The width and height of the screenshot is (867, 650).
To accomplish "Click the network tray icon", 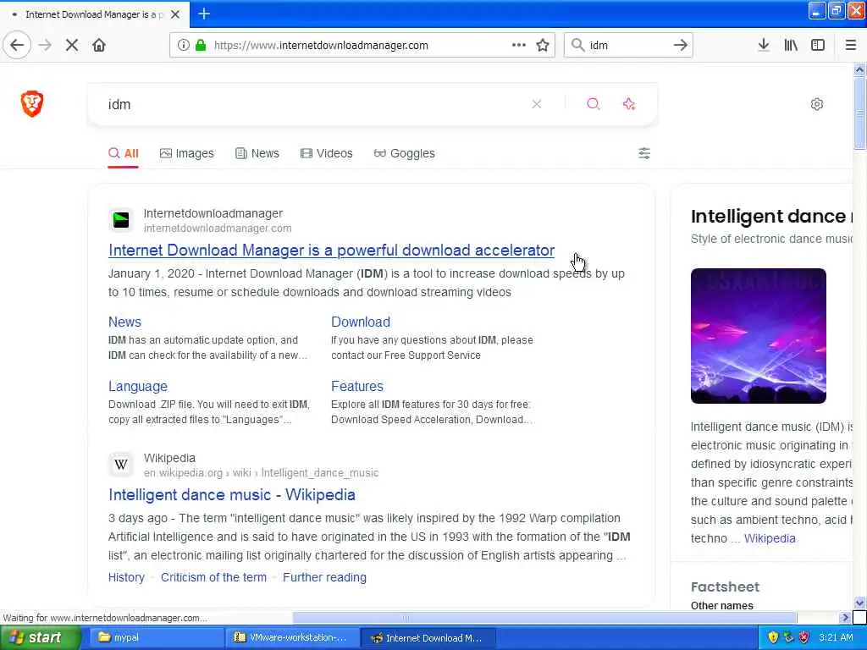I will 788,637.
